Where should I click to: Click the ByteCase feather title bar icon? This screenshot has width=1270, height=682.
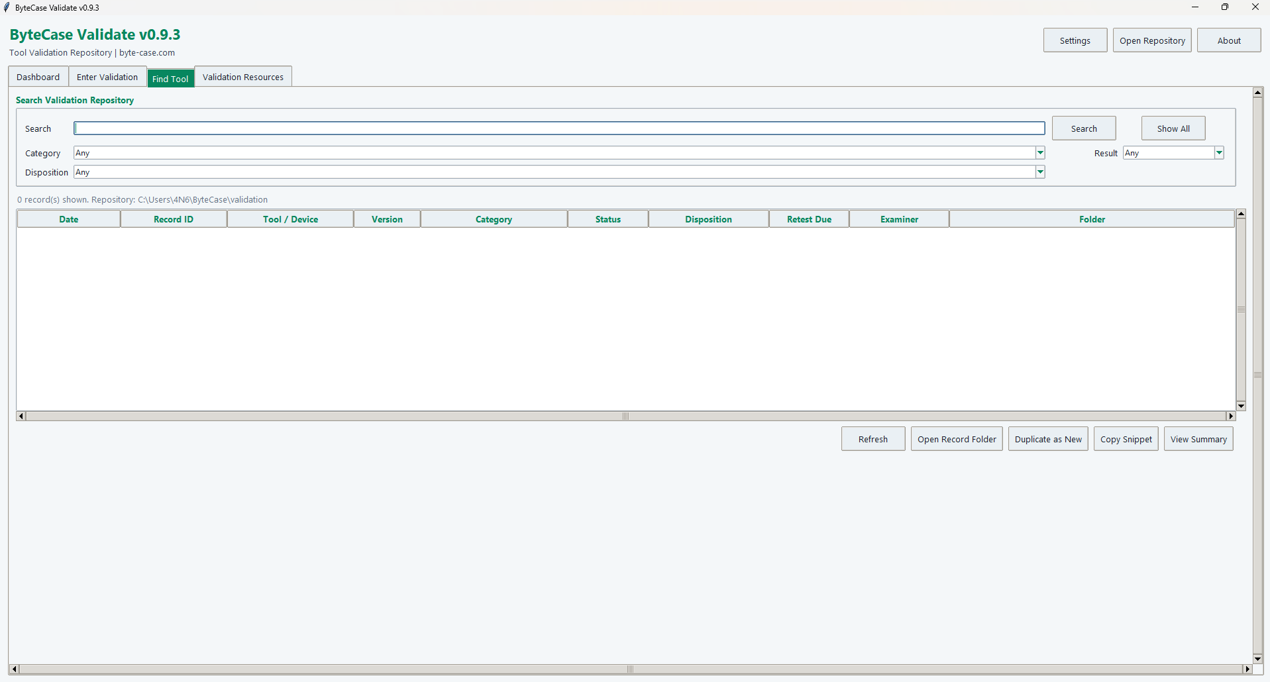(x=7, y=7)
